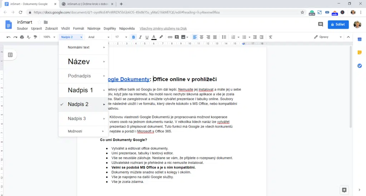The image size is (366, 196).
Task: Expand bulleted list style arrow
Action: pos(249,37)
